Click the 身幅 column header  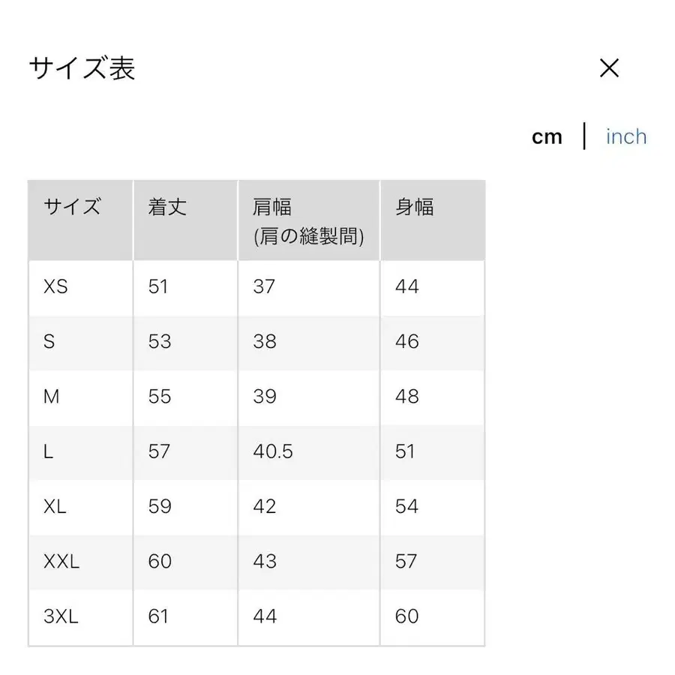click(x=414, y=208)
